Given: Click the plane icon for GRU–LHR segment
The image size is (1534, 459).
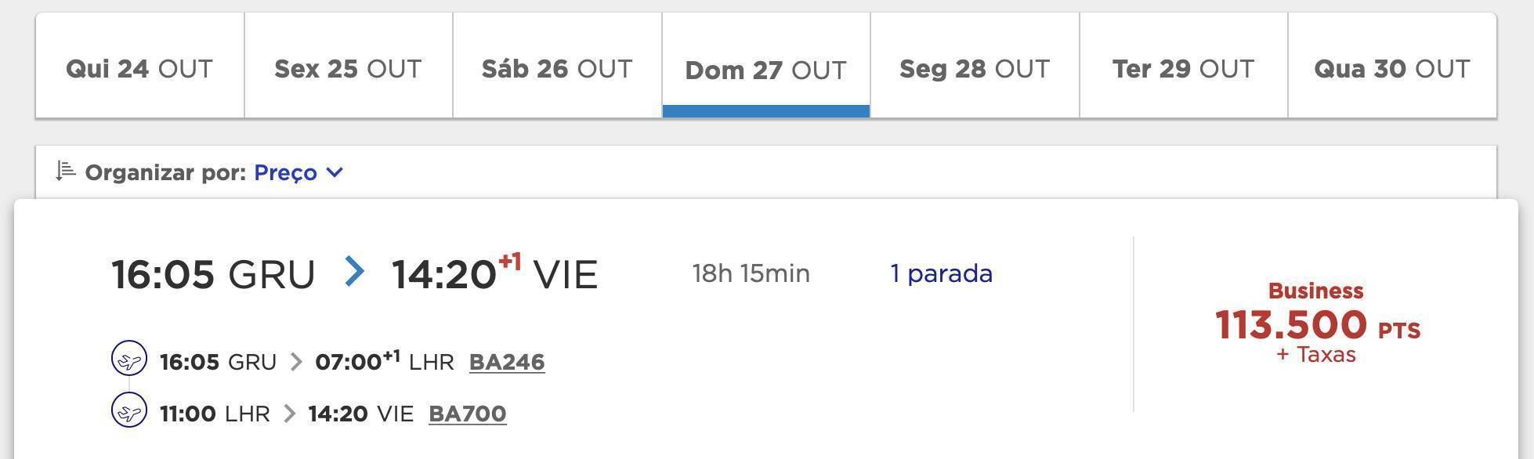Looking at the screenshot, I should point(129,360).
